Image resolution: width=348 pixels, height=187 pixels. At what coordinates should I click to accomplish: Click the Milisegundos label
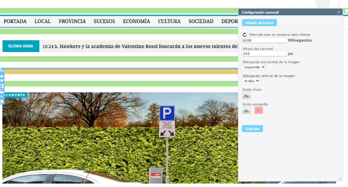[300, 40]
